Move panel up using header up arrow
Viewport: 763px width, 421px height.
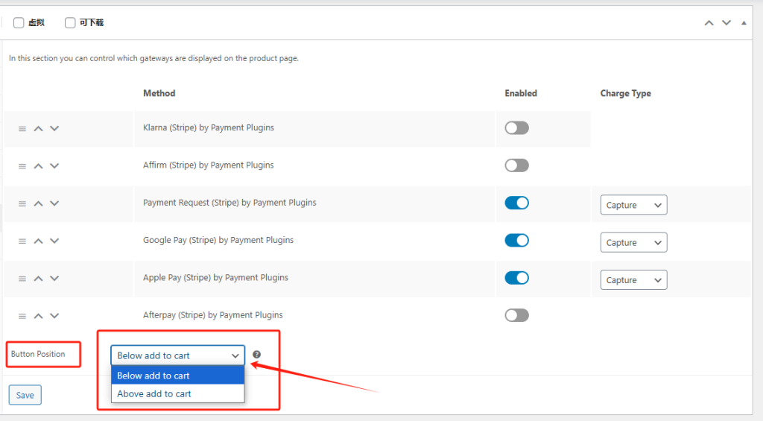pyautogui.click(x=709, y=23)
